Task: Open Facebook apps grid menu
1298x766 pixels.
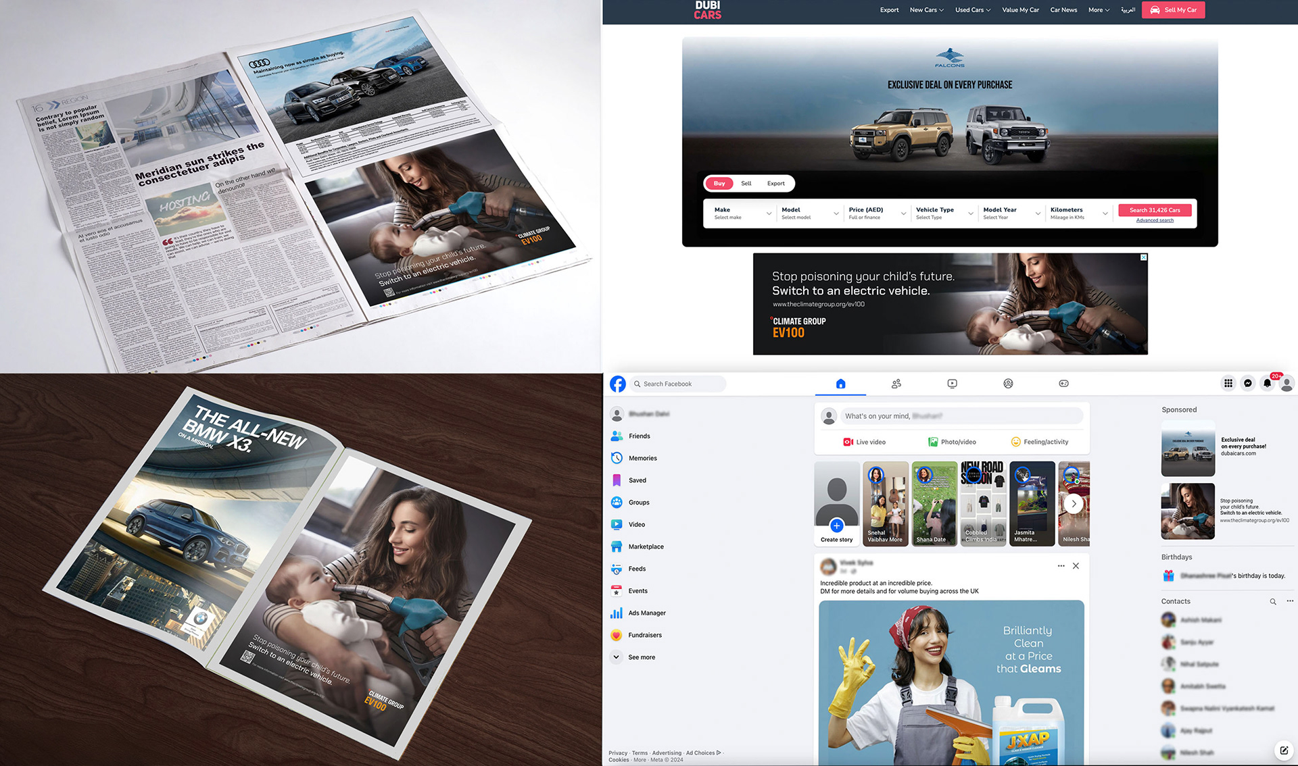Action: click(x=1228, y=384)
